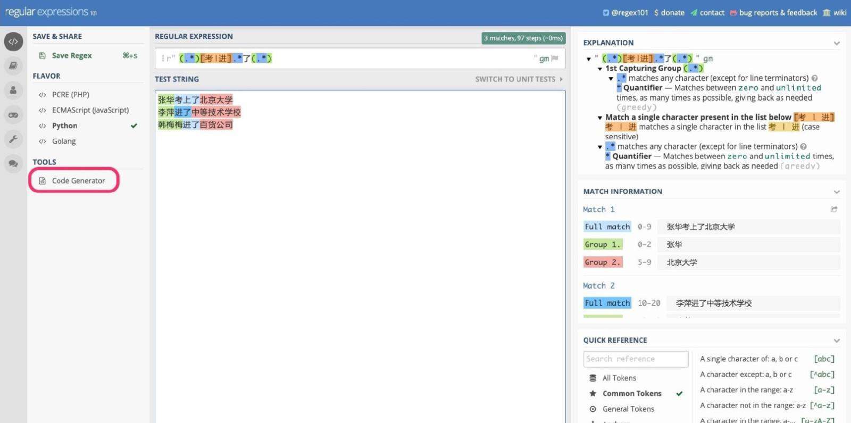Select the Python flavor
This screenshot has height=423, width=851.
coord(64,126)
